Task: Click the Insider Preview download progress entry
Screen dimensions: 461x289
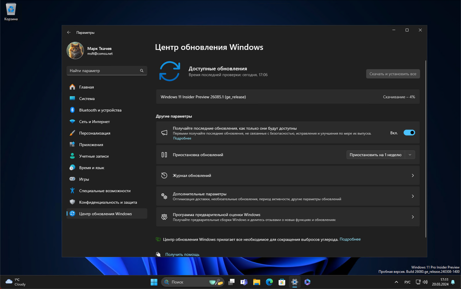Action: [x=288, y=97]
